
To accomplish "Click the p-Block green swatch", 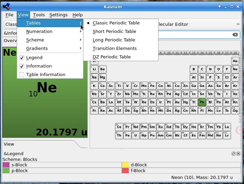I will tap(6, 170).
